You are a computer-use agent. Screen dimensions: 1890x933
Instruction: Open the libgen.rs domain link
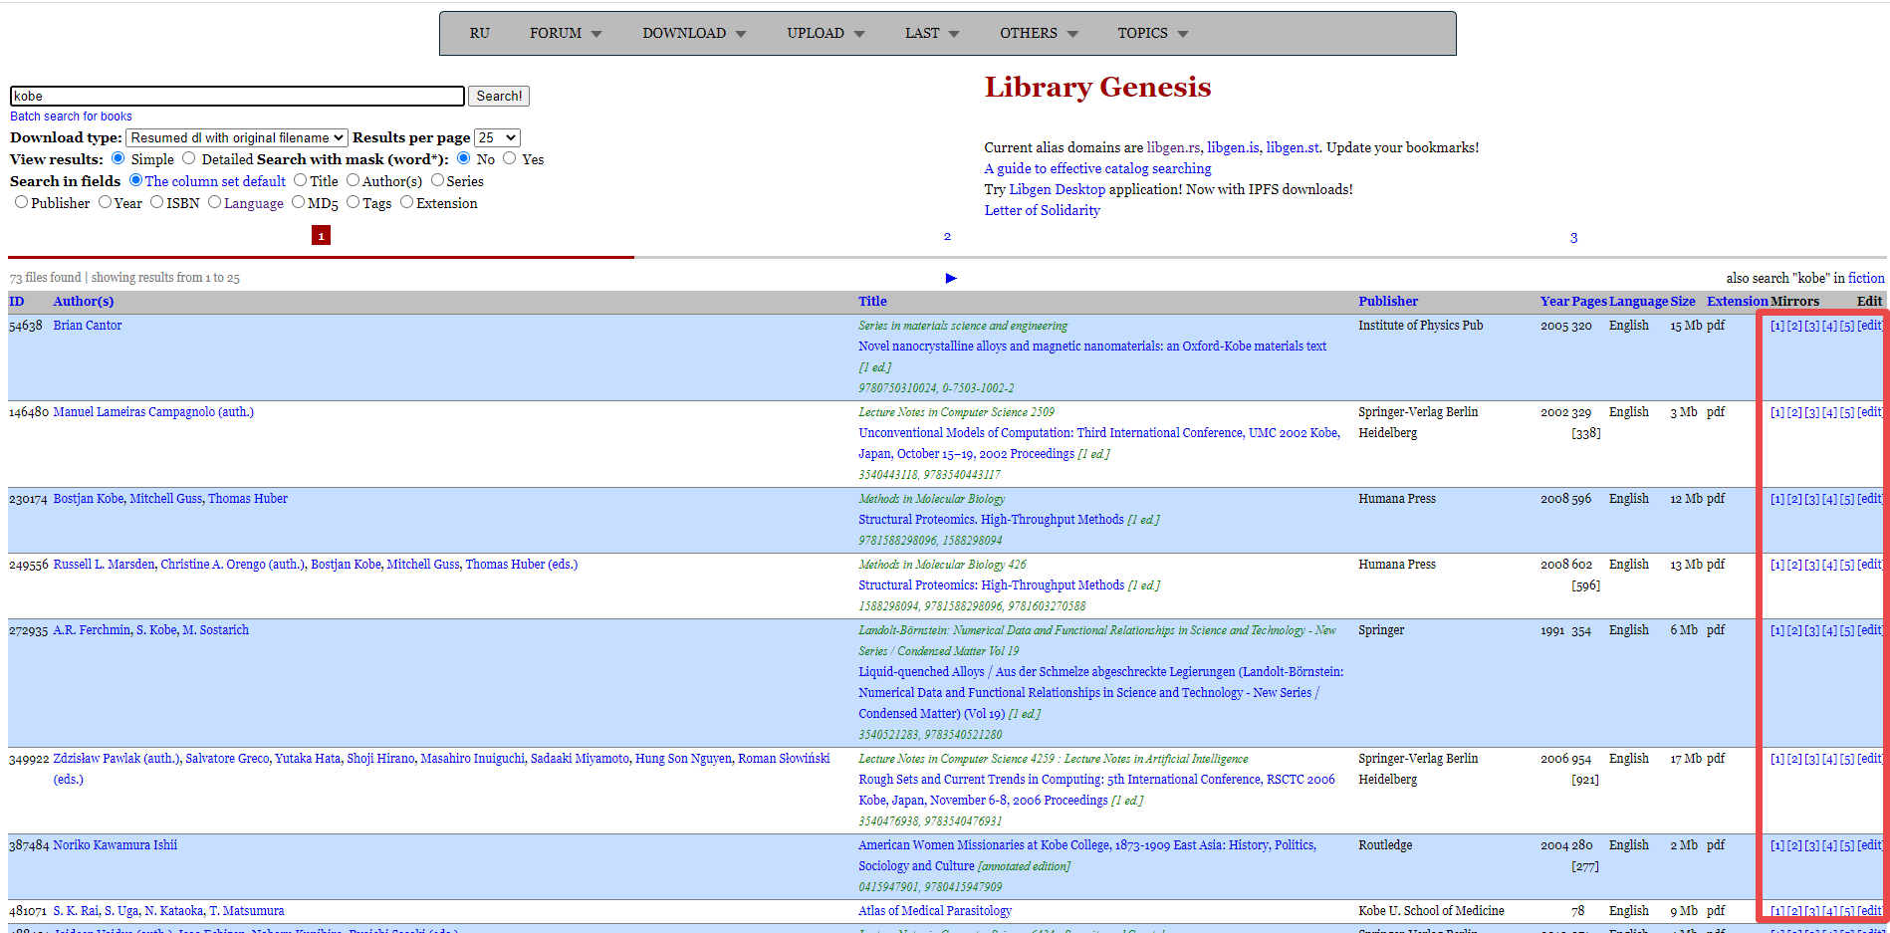[1173, 147]
